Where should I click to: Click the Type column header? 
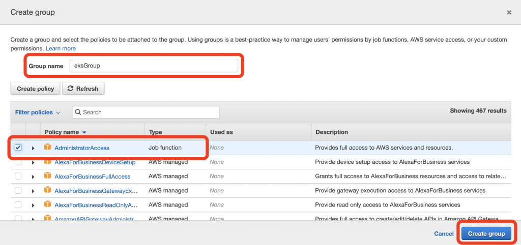(155, 132)
